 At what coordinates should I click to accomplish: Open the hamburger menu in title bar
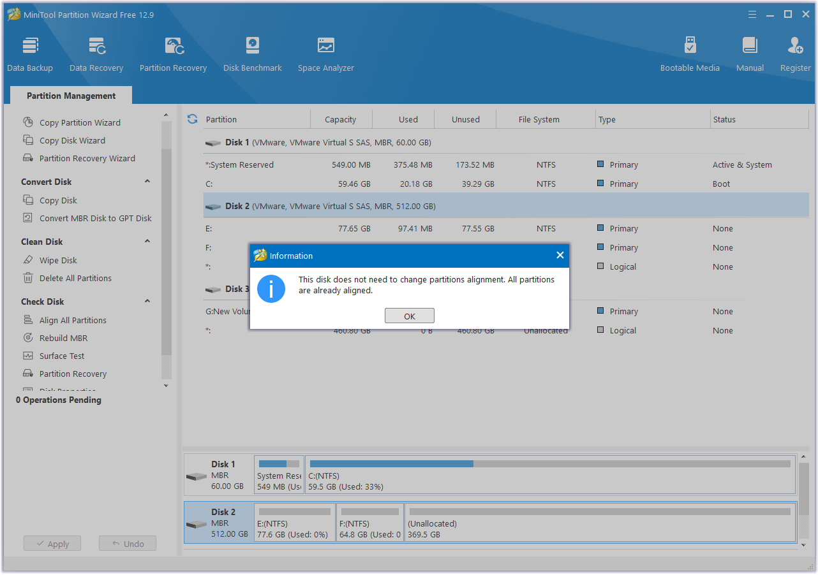coord(752,14)
